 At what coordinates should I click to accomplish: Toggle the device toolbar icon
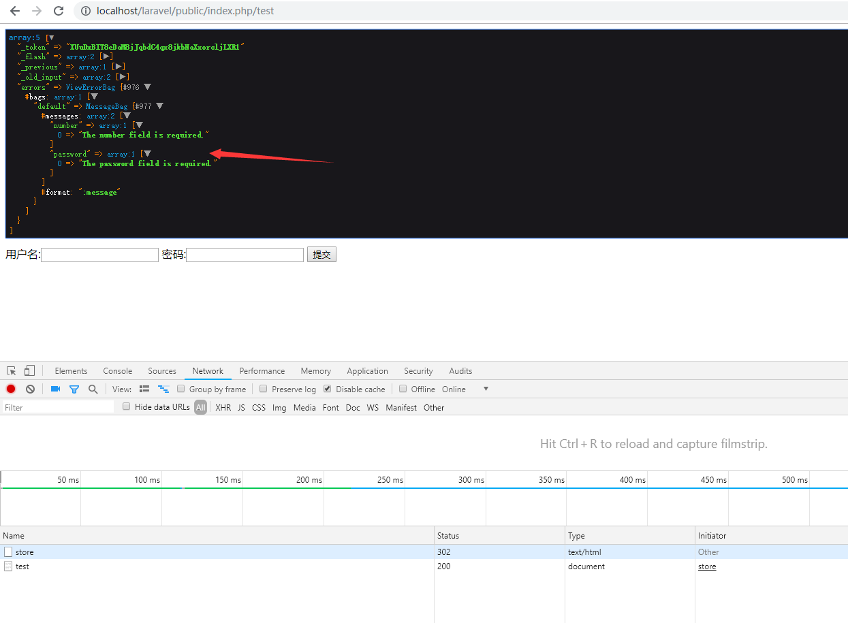tap(29, 371)
